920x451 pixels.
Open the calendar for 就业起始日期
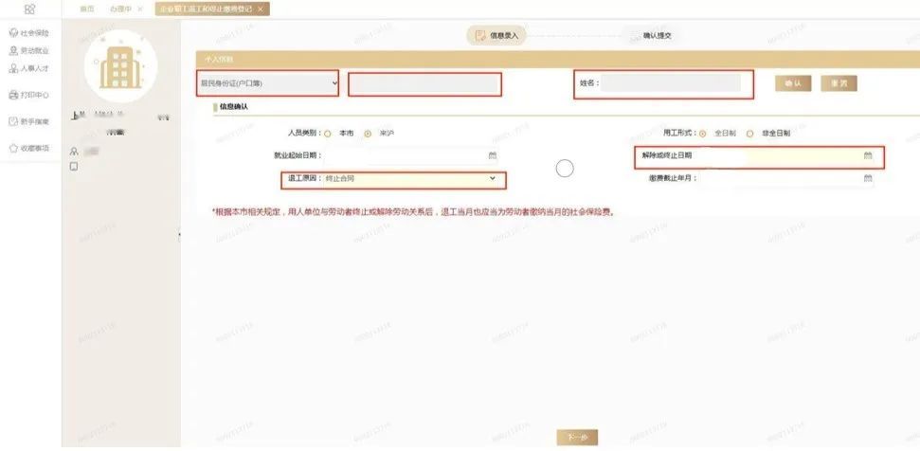point(493,155)
